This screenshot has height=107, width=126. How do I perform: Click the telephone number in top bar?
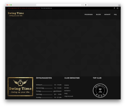coord(46,8)
